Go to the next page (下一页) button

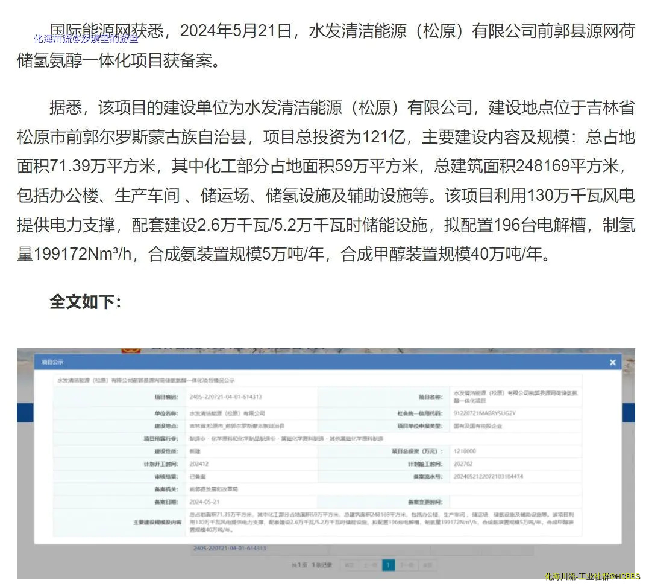click(407, 565)
